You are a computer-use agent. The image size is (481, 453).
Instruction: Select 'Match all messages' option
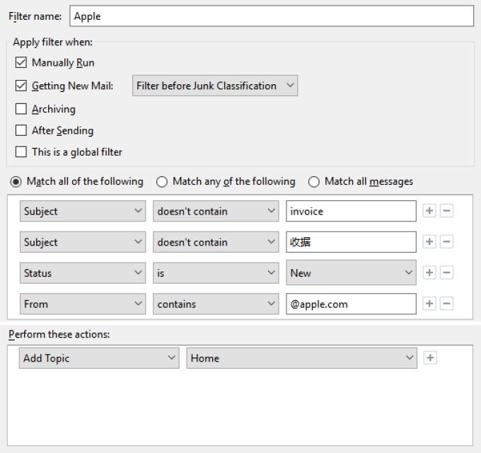click(x=314, y=182)
